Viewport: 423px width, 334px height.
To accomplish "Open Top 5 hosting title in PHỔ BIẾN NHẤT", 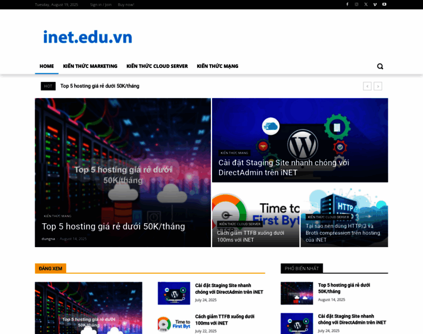I will [x=344, y=288].
